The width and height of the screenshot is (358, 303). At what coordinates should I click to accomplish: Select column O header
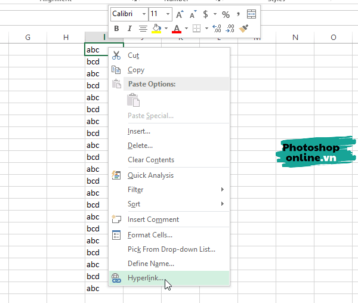pos(334,37)
